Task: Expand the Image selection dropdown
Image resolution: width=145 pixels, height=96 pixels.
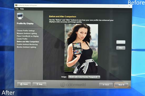Action: pos(84,77)
